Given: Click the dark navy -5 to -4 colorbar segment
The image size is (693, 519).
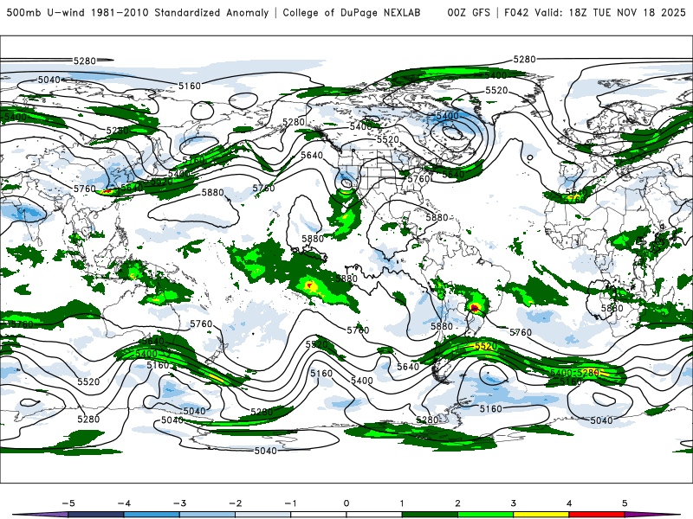Looking at the screenshot, I should pyautogui.click(x=96, y=515).
